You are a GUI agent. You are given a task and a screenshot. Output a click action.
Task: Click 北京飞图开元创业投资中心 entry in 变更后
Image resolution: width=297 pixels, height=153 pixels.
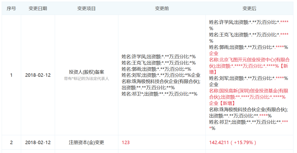coord(249,66)
